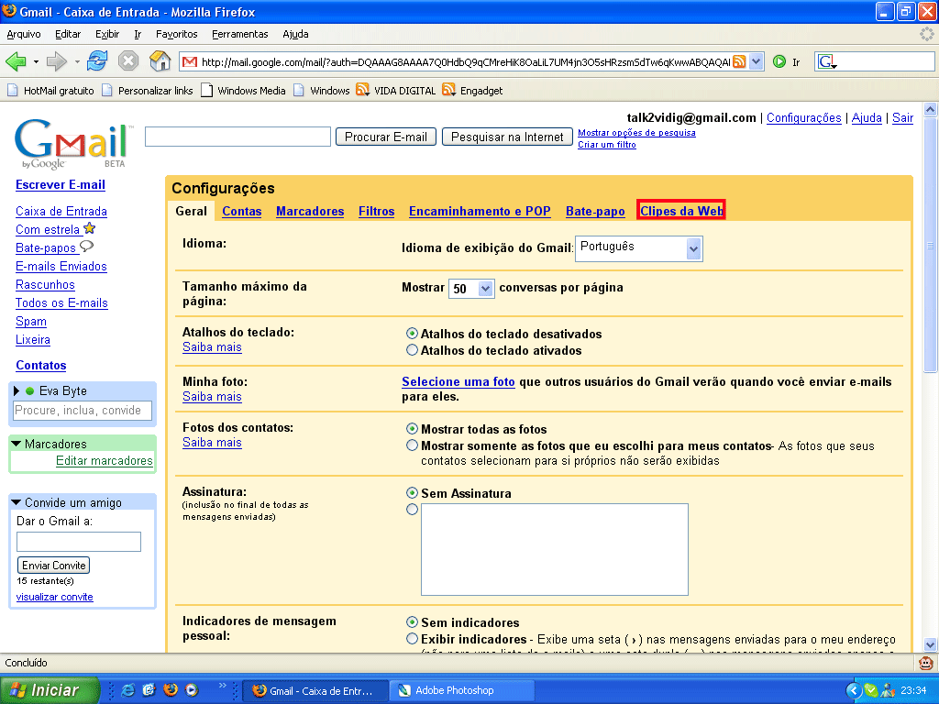939x704 pixels.
Task: Click the Iniciar start button
Action: (x=50, y=690)
